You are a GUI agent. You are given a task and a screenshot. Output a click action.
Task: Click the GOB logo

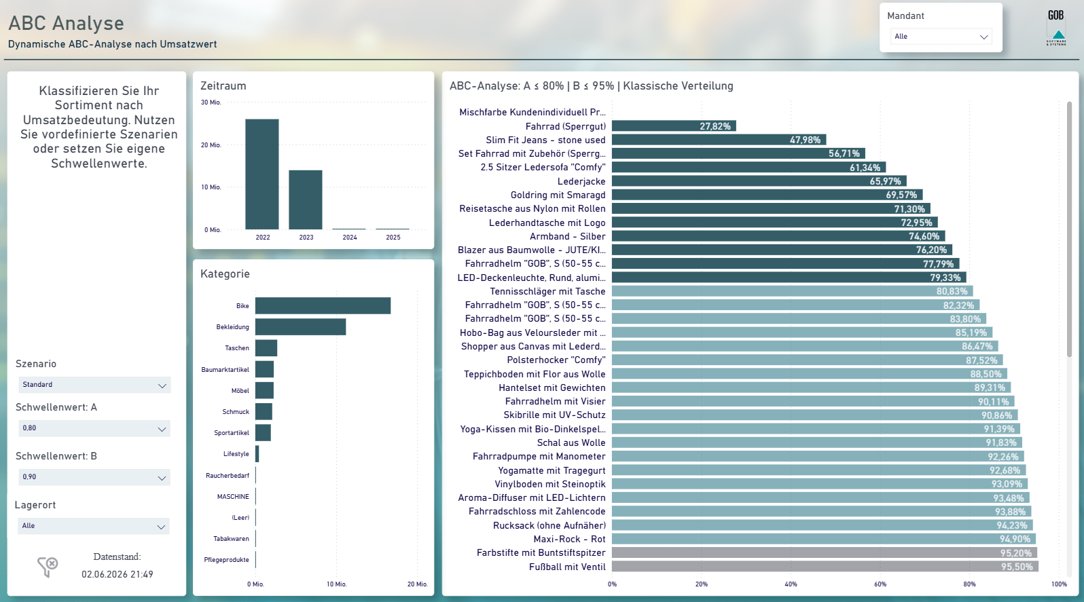1056,28
